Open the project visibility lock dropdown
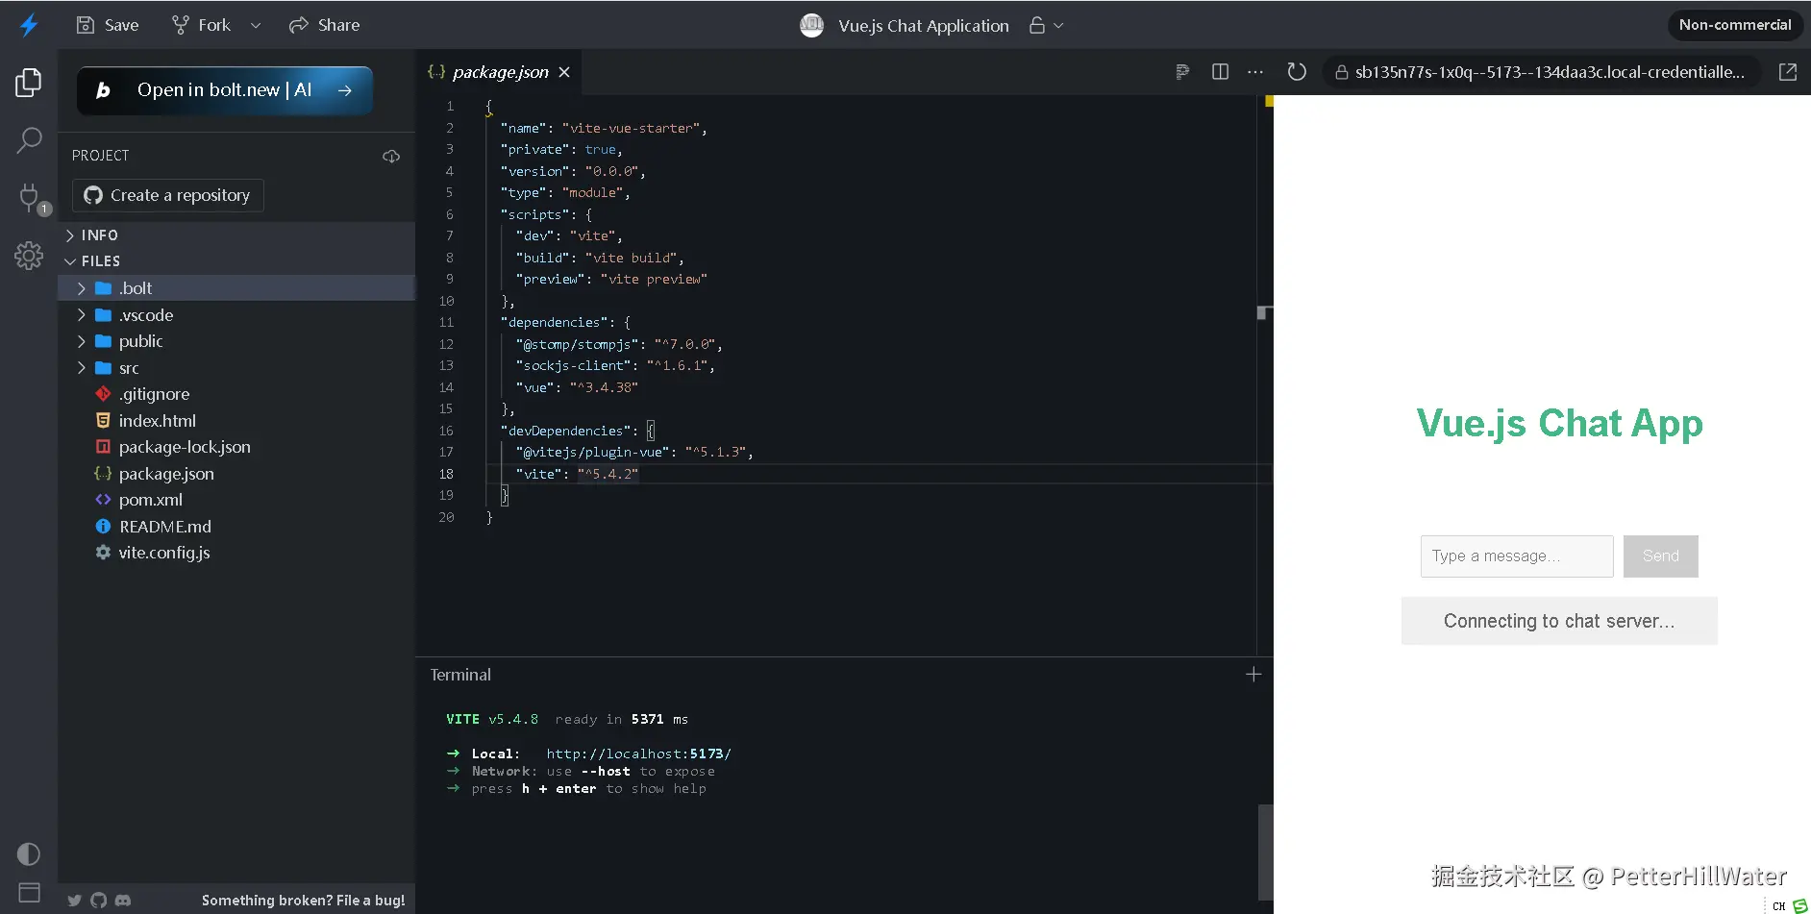This screenshot has height=914, width=1811. point(1046,26)
